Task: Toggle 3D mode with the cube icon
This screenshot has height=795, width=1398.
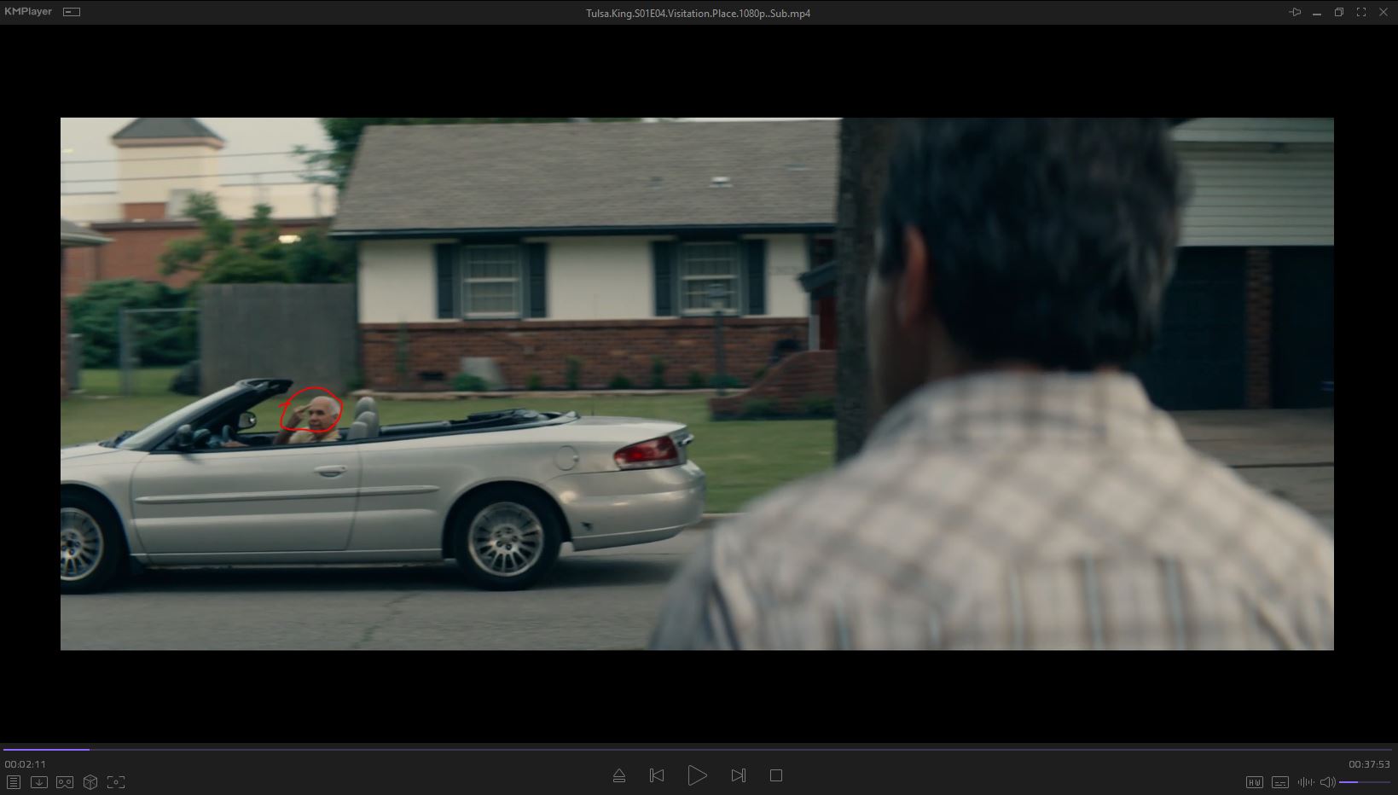Action: [x=90, y=782]
